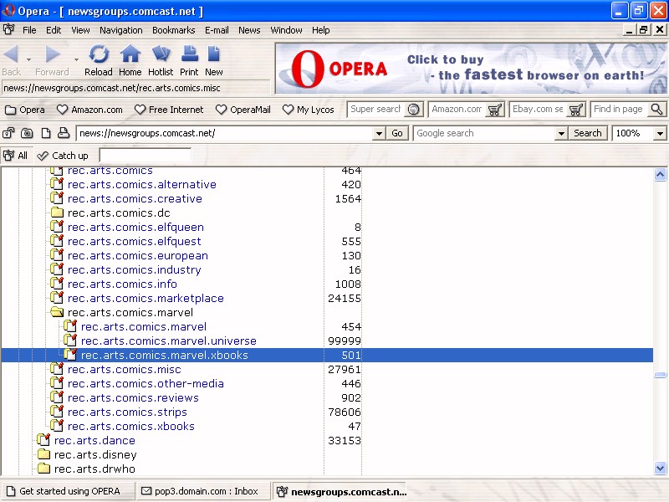Click the Go button
Screen dimensions: 669x502
coord(397,133)
